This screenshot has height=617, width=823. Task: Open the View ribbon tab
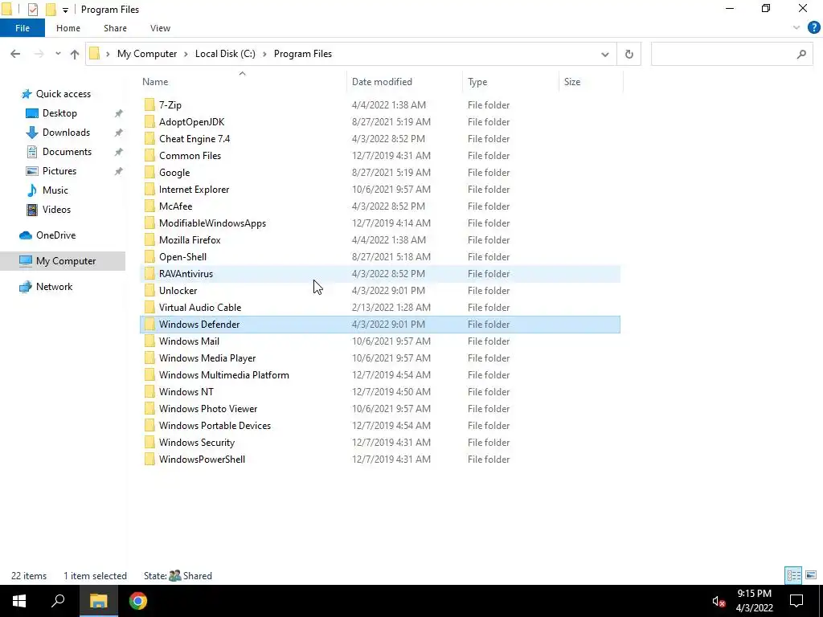(160, 28)
